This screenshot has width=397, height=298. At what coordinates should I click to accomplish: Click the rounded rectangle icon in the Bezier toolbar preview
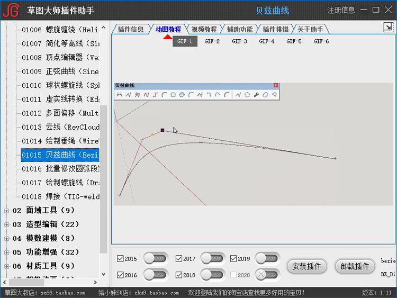tap(173, 95)
